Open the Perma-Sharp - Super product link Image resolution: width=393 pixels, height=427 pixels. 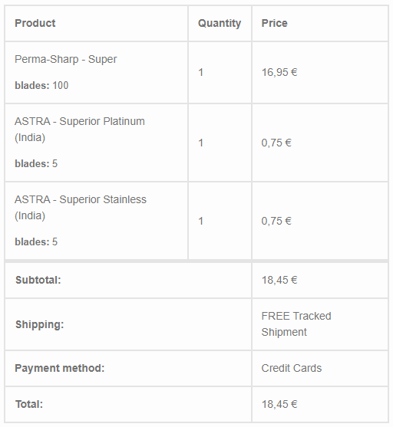click(66, 59)
